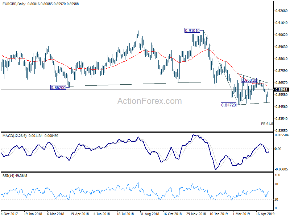The image size is (290, 218).
Task: Click the MACD -0.00805 scale value
Action: (x=282, y=169)
